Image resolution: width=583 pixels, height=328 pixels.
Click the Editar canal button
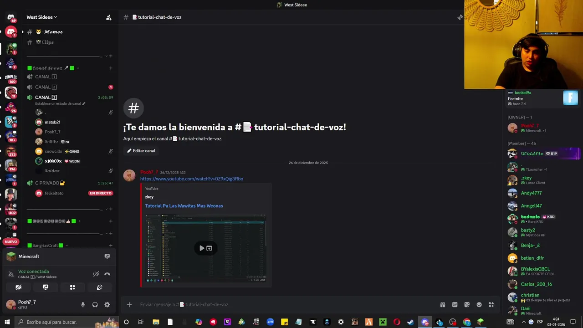[141, 151]
